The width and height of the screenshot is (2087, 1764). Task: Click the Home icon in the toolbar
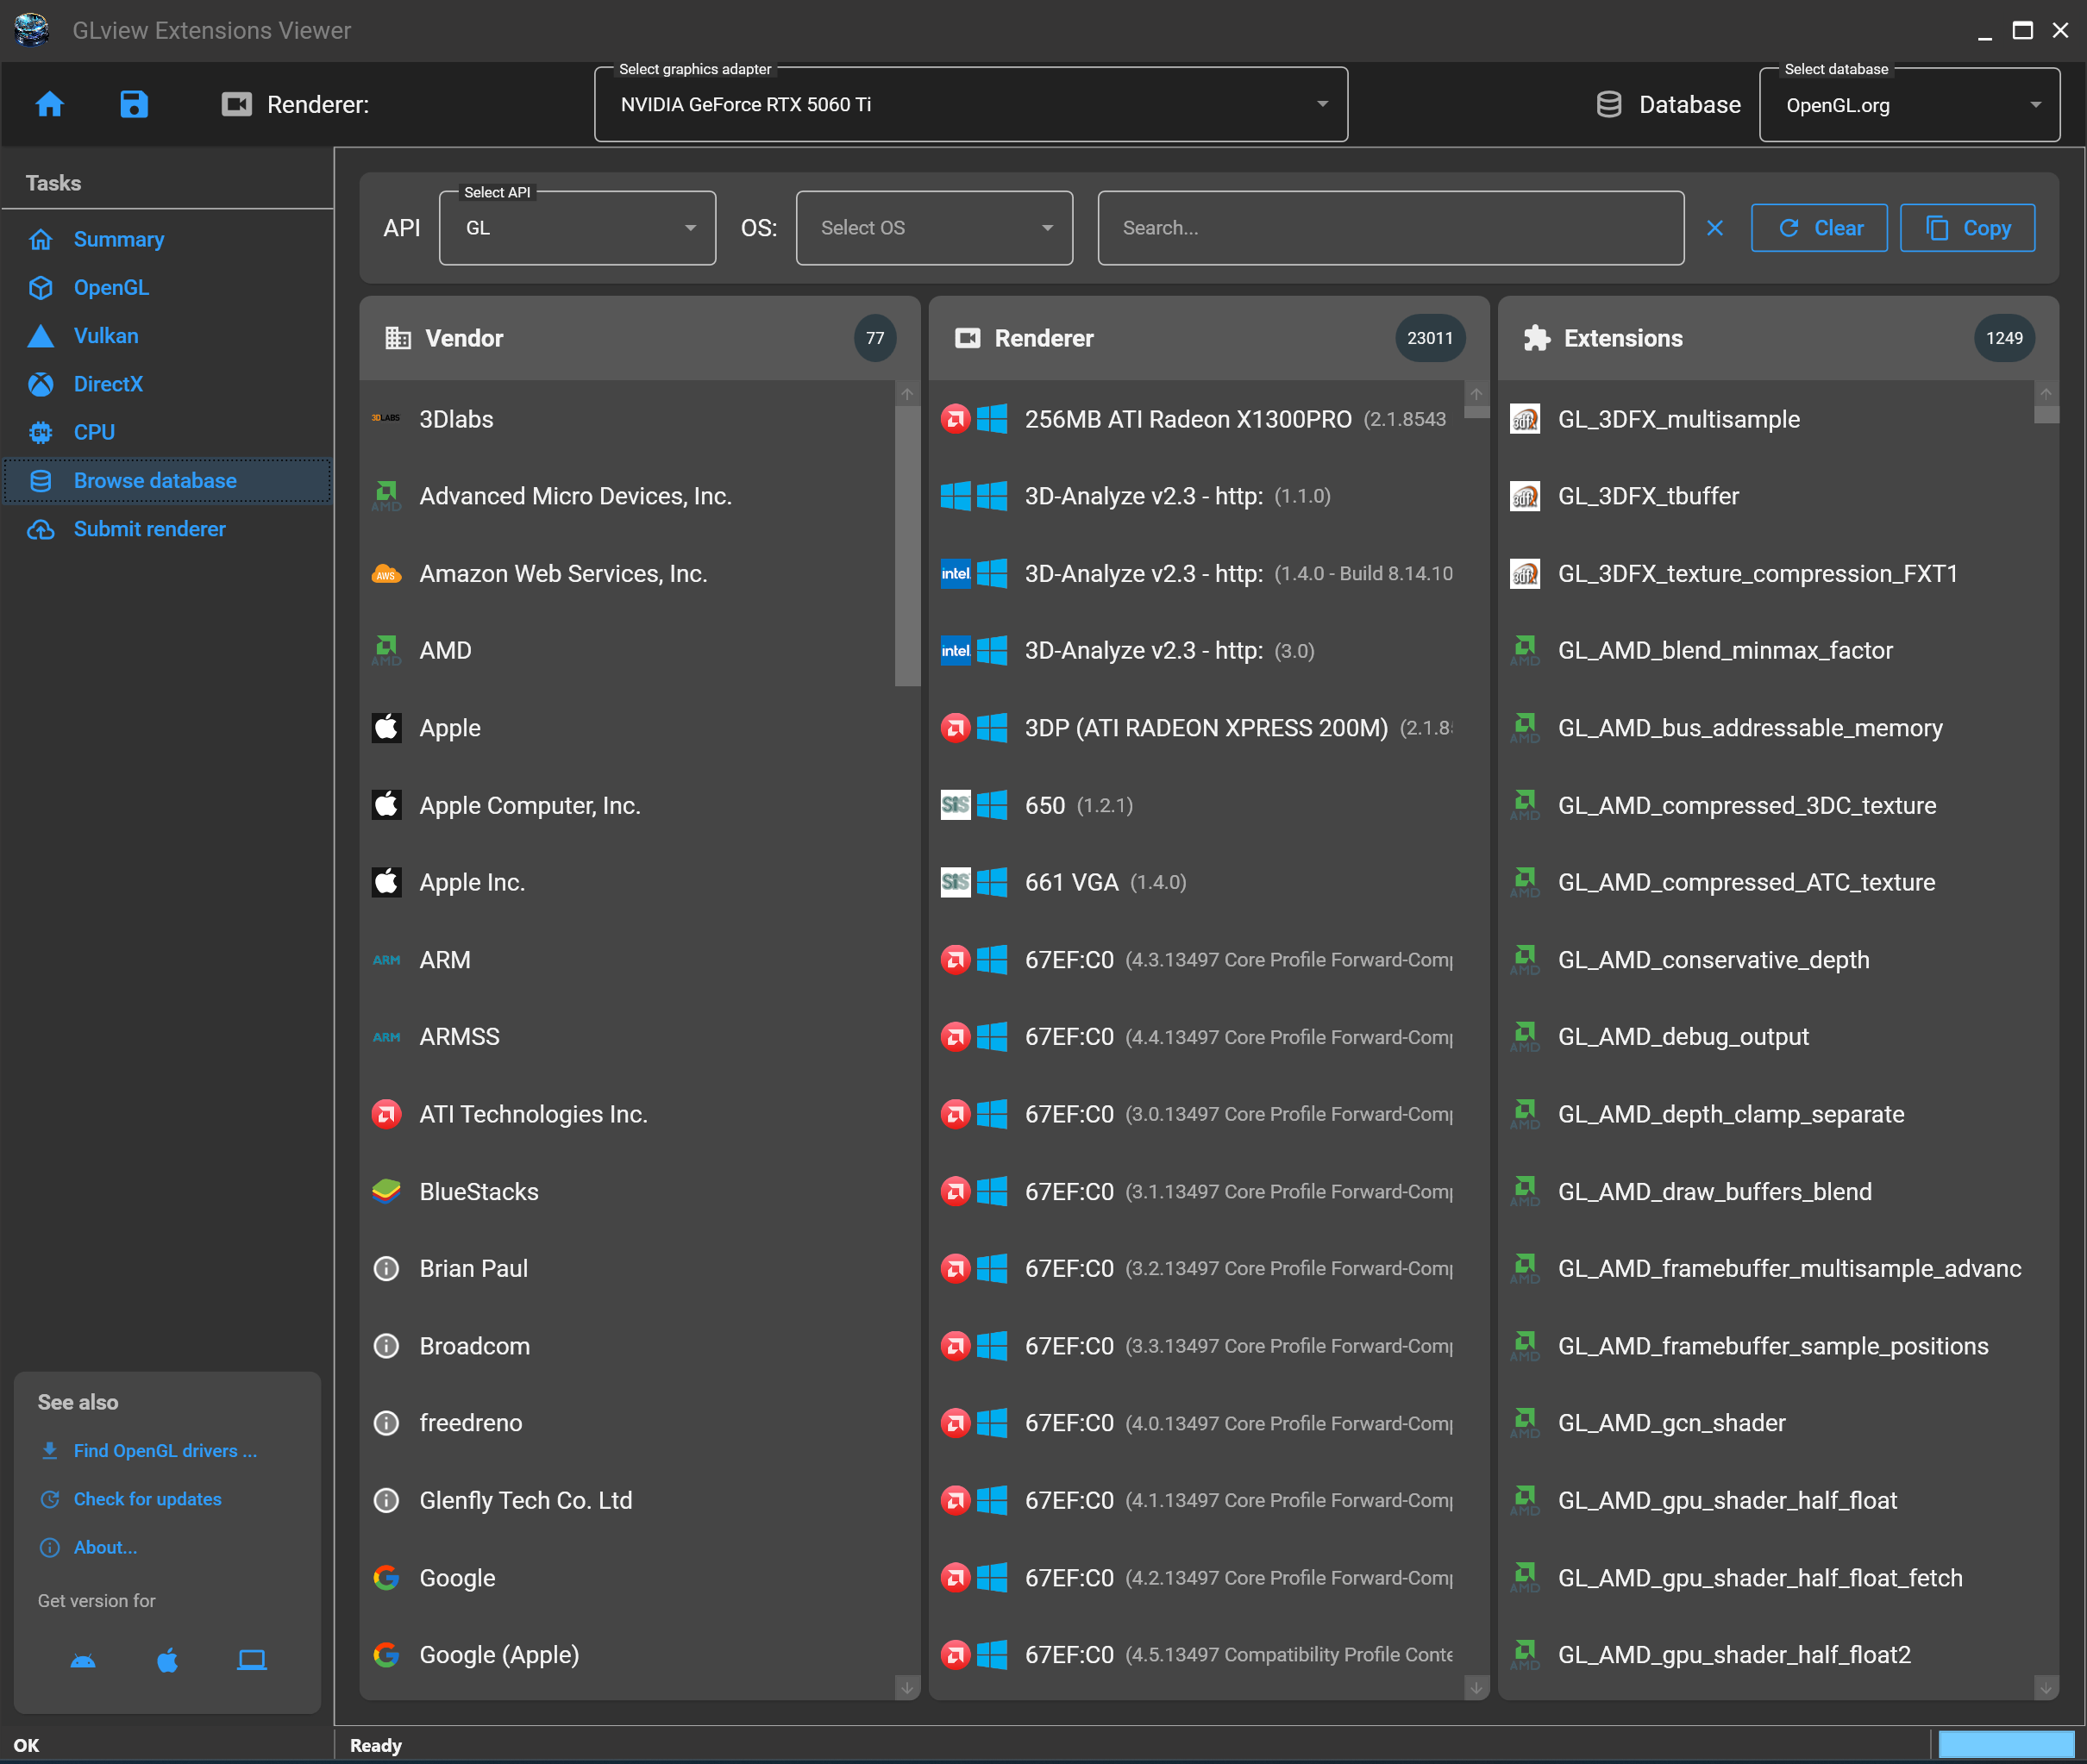point(49,104)
